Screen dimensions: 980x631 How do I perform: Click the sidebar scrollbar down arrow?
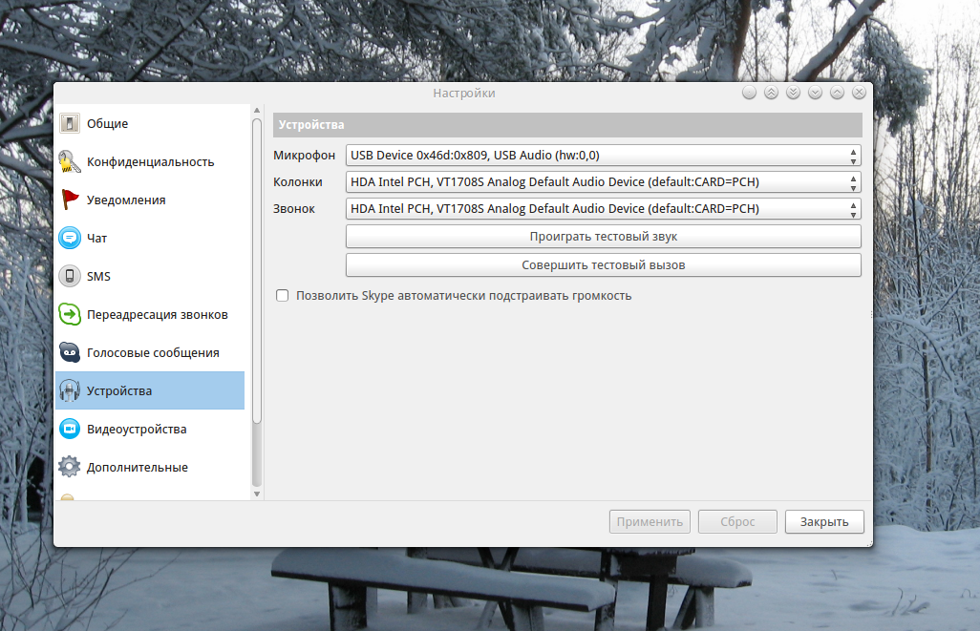click(257, 494)
